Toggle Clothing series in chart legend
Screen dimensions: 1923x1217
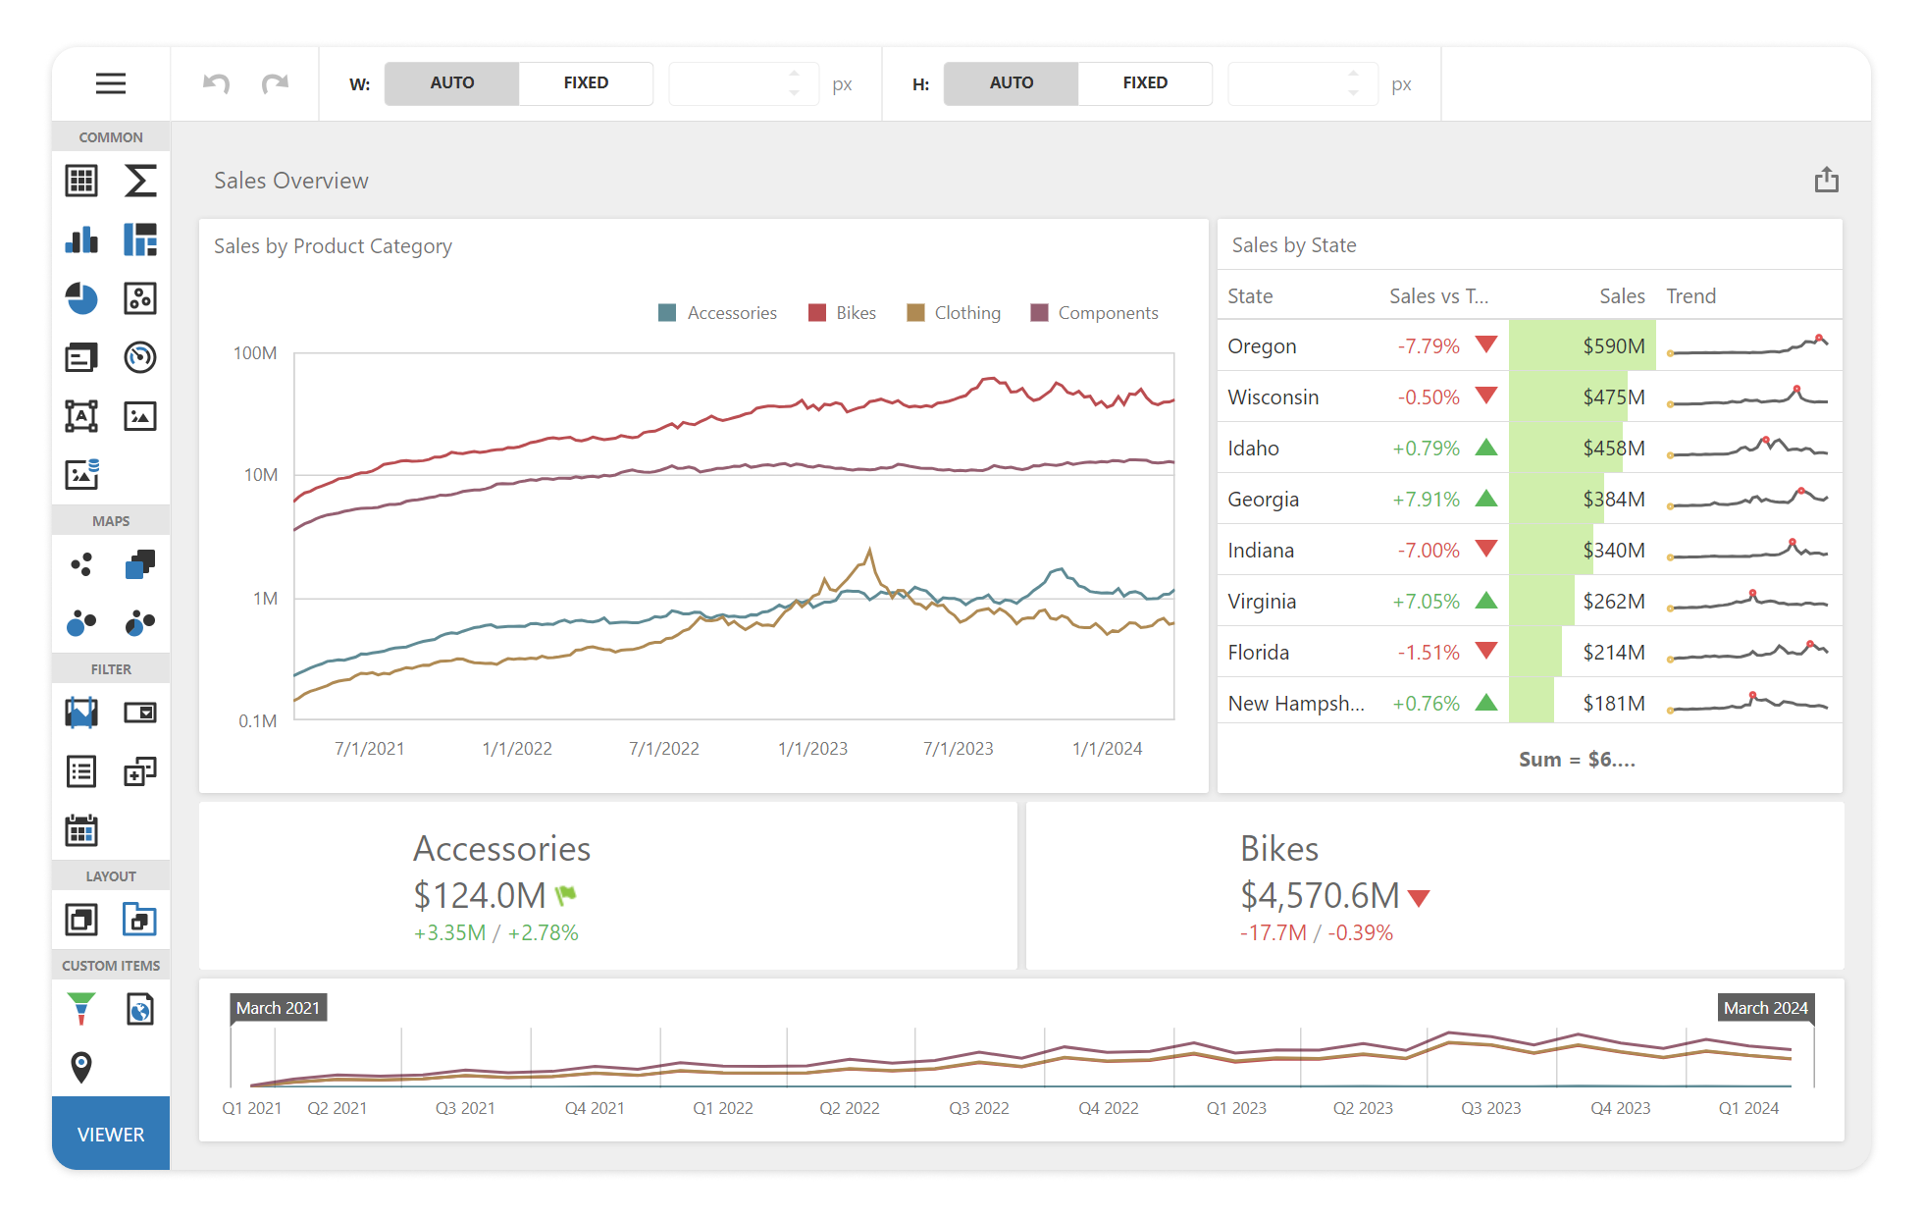pyautogui.click(x=954, y=313)
